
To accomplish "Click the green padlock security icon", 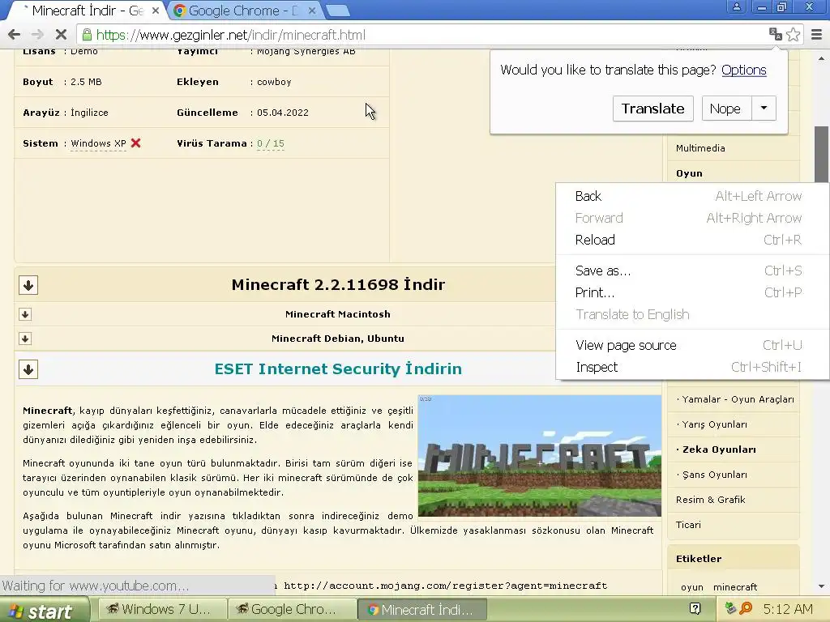I will (x=87, y=35).
